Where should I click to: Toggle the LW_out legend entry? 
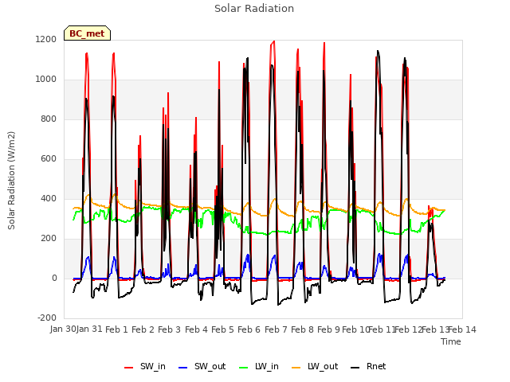[x=315, y=367]
